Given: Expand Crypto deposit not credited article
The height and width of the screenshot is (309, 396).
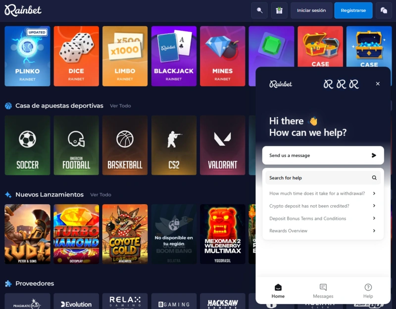Looking at the screenshot, I should click(x=322, y=206).
